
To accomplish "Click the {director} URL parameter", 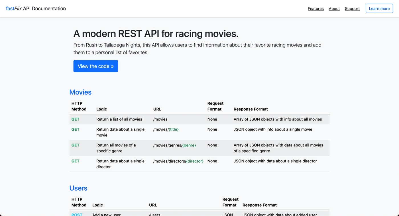I will pyautogui.click(x=195, y=161).
